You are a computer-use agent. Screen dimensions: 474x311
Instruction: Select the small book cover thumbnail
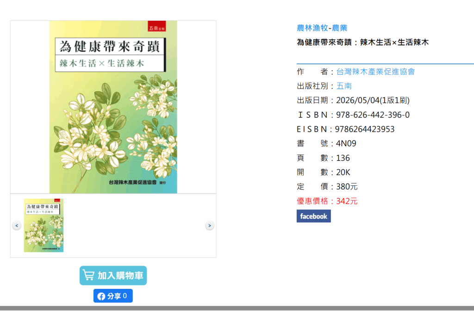(x=44, y=226)
